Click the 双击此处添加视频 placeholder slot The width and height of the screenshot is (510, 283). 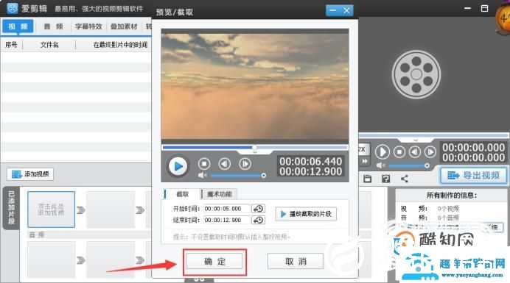(x=51, y=209)
